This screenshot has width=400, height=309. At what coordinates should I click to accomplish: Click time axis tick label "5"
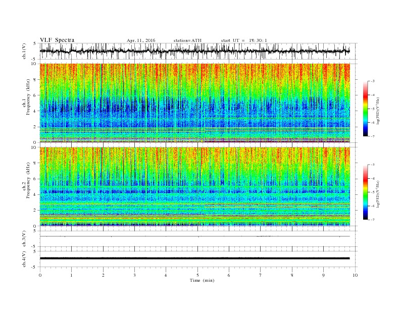click(197, 275)
